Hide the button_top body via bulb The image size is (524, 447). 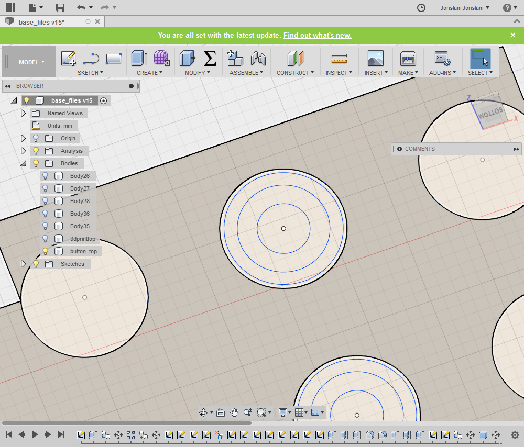pyautogui.click(x=46, y=251)
